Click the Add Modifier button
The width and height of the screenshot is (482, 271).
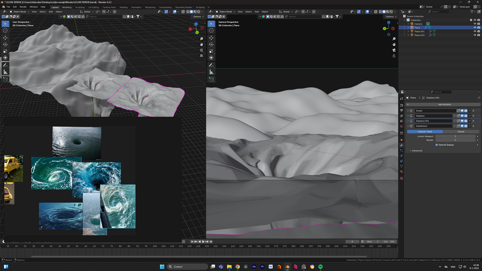point(444,104)
